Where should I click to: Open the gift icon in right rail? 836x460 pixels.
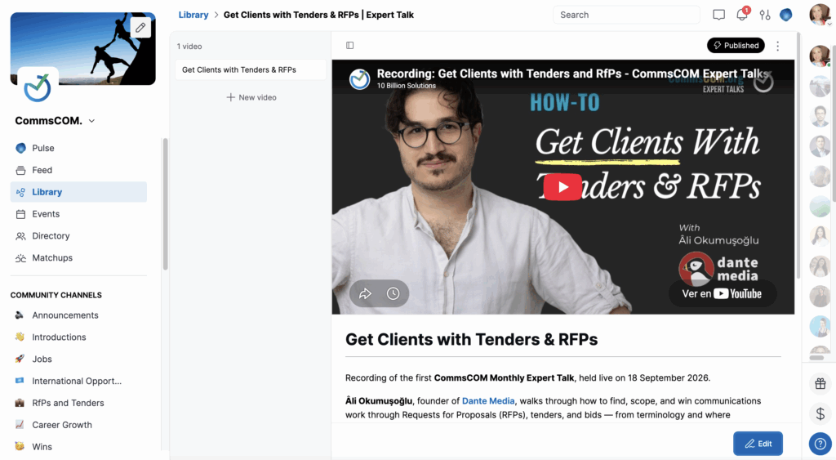pos(820,383)
